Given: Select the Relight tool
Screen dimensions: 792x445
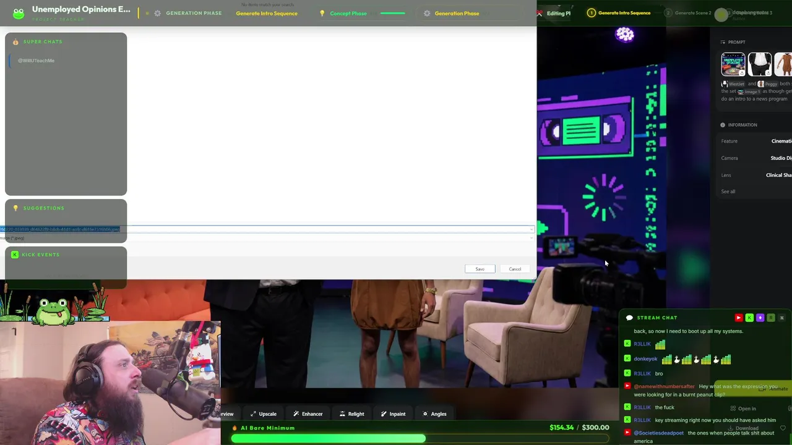Looking at the screenshot, I should (x=351, y=414).
